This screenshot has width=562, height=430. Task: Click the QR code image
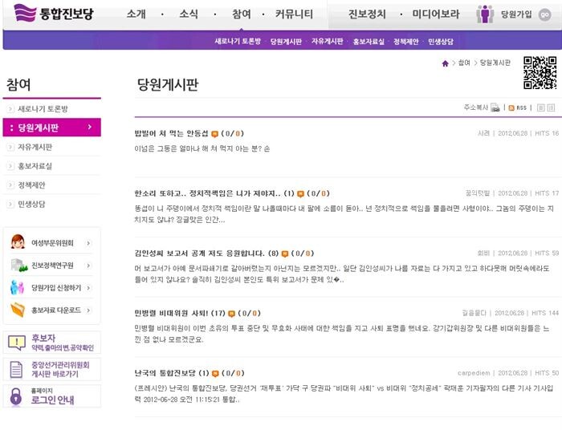tap(540, 73)
